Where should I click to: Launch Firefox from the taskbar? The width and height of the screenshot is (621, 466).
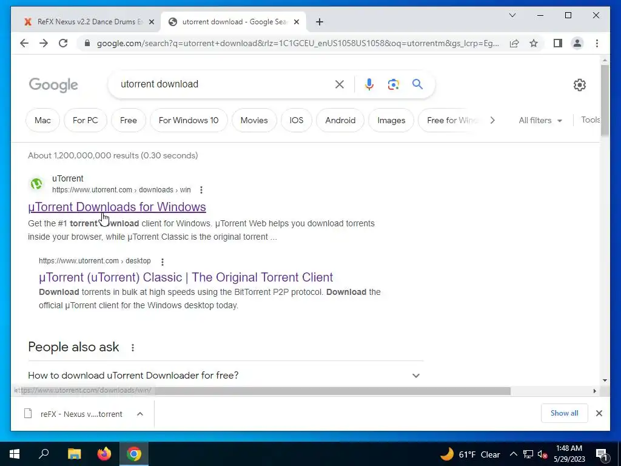click(x=104, y=454)
